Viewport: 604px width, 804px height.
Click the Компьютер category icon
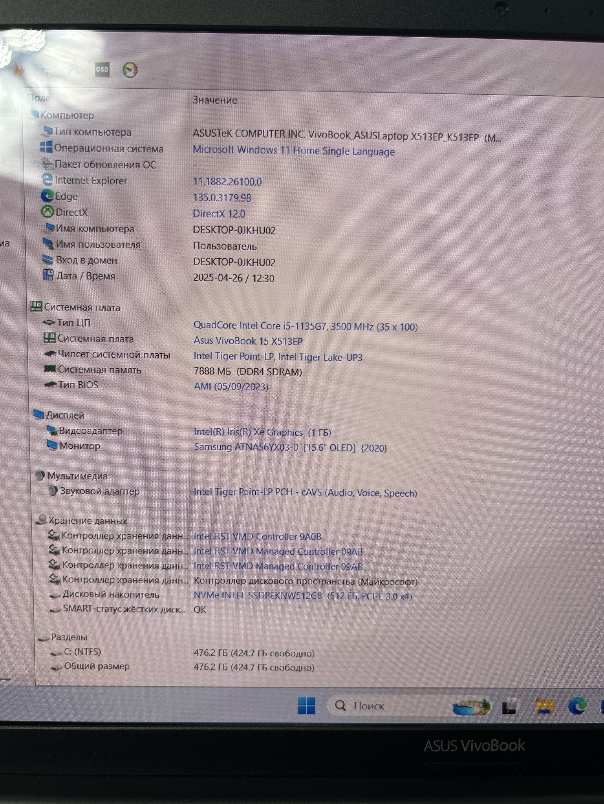(35, 115)
